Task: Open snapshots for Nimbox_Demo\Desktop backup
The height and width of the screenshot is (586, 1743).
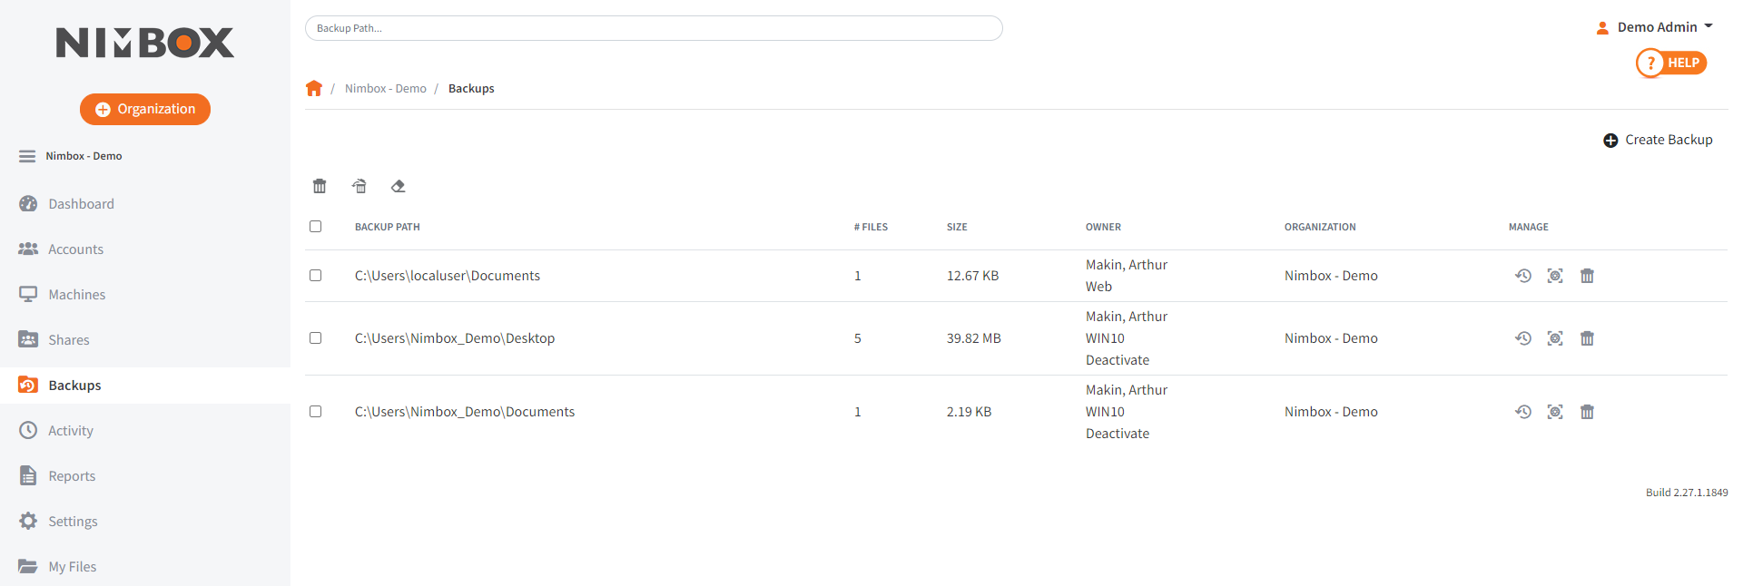Action: [x=1555, y=338]
